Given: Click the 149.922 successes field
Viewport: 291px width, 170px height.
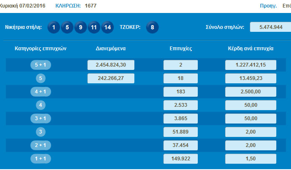Looking at the screenshot, I should click(x=180, y=159).
